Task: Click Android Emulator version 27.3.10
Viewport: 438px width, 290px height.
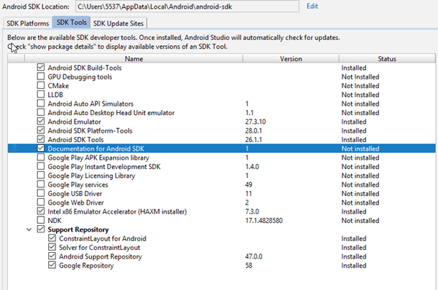Action: tap(255, 122)
